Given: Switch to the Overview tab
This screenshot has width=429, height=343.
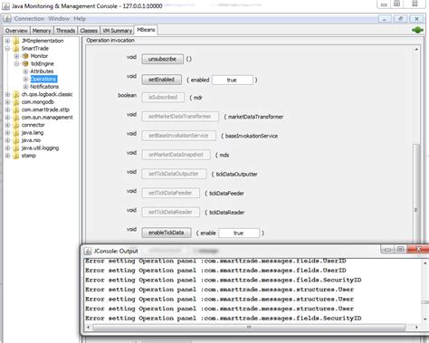Looking at the screenshot, I should (x=16, y=31).
